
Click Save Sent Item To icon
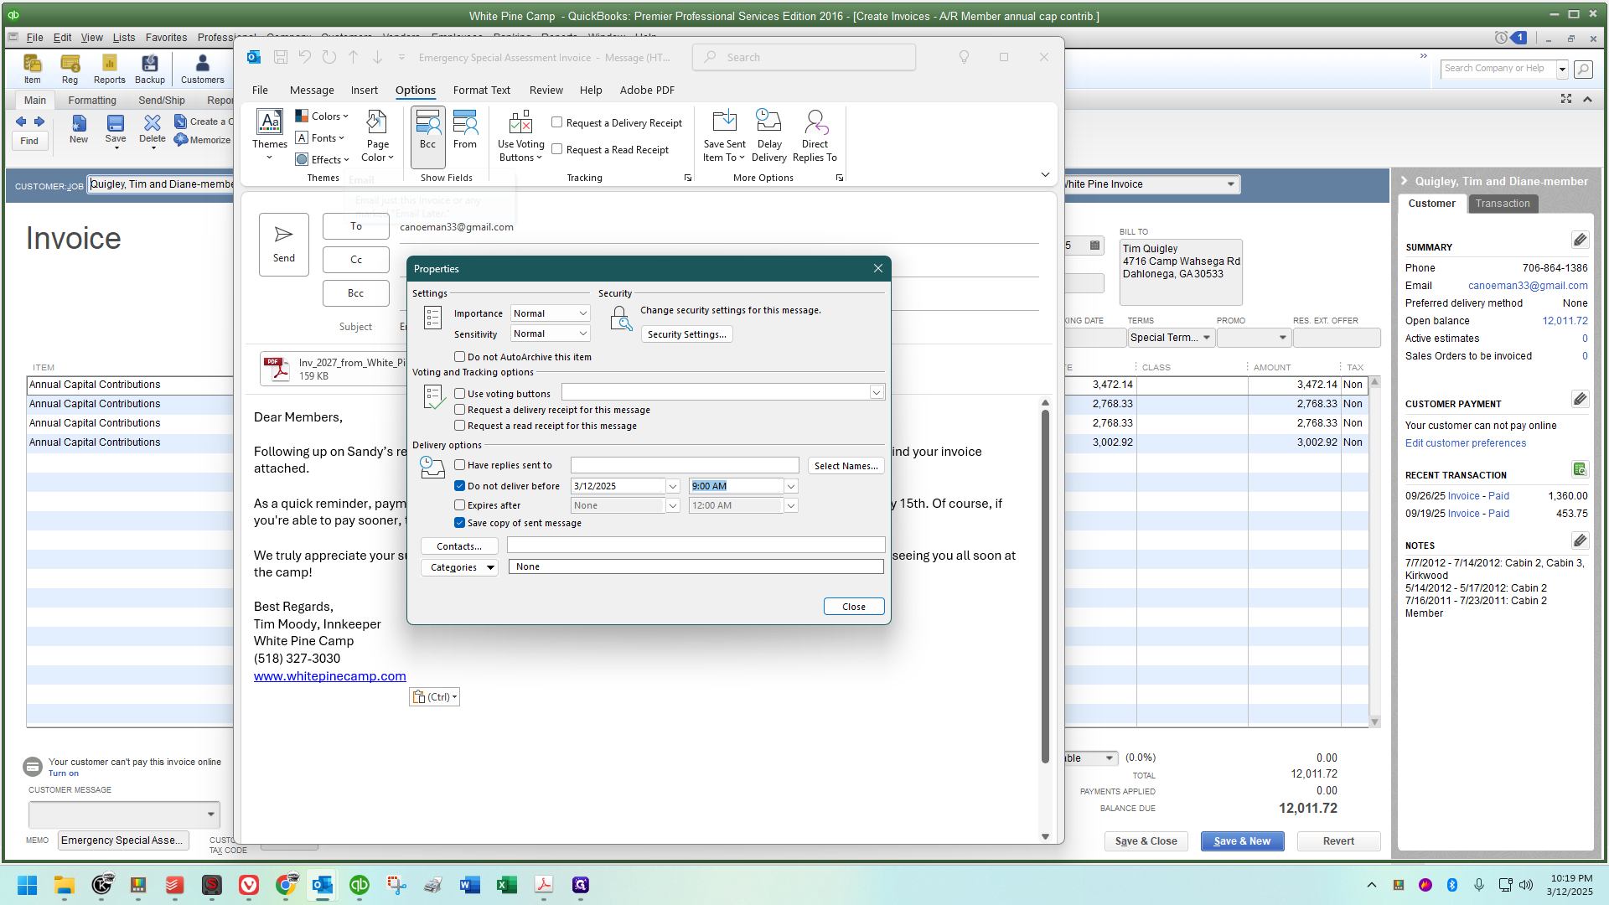(724, 136)
